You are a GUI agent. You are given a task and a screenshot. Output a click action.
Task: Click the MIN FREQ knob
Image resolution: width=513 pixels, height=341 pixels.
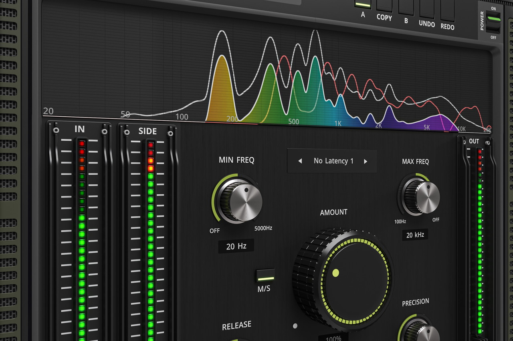(240, 199)
